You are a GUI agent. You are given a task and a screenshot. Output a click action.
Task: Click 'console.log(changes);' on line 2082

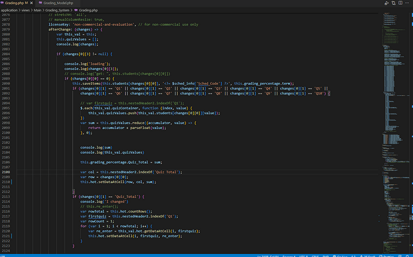coord(77,44)
